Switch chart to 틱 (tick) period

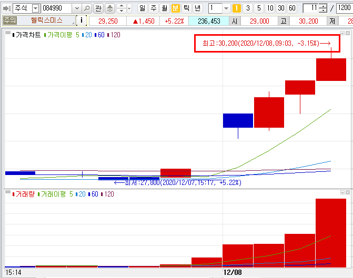point(186,8)
